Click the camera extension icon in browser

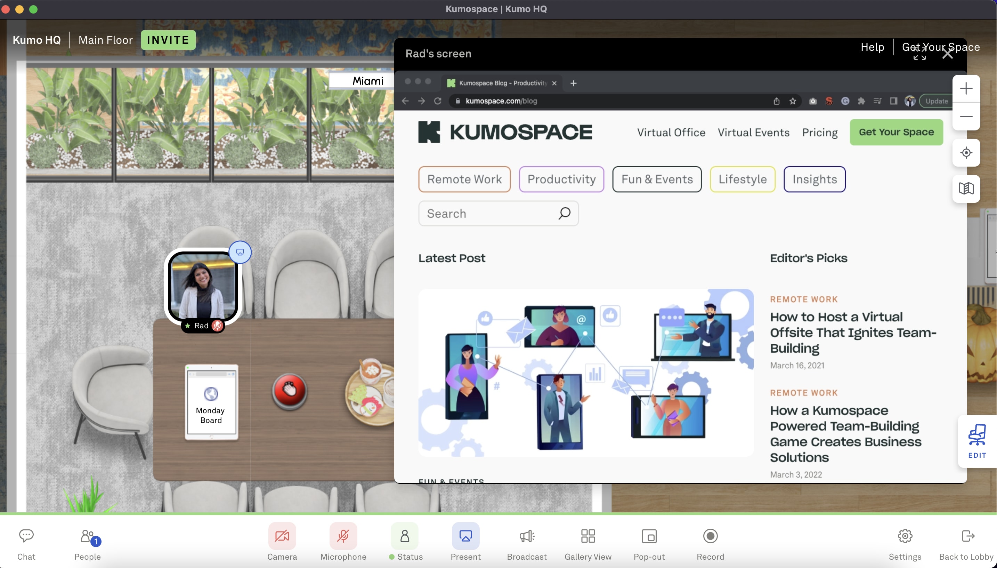[x=813, y=101]
